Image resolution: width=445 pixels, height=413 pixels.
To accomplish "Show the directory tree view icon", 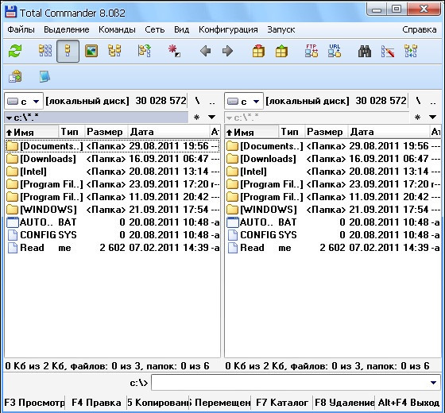I will click(x=114, y=51).
